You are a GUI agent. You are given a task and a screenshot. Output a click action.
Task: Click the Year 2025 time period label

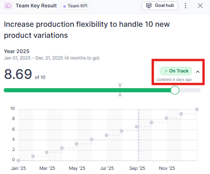pyautogui.click(x=17, y=51)
